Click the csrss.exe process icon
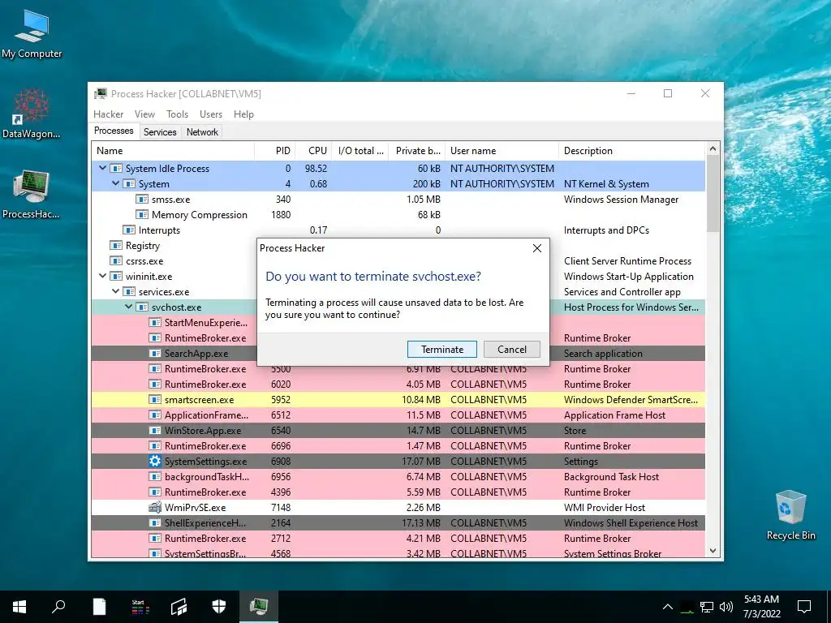 [x=115, y=260]
